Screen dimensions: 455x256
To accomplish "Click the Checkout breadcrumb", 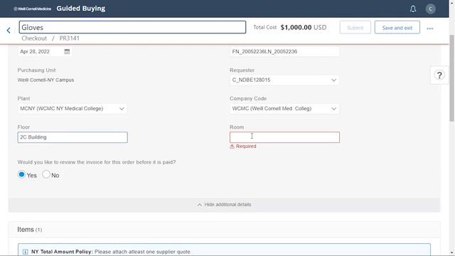I will click(x=34, y=38).
